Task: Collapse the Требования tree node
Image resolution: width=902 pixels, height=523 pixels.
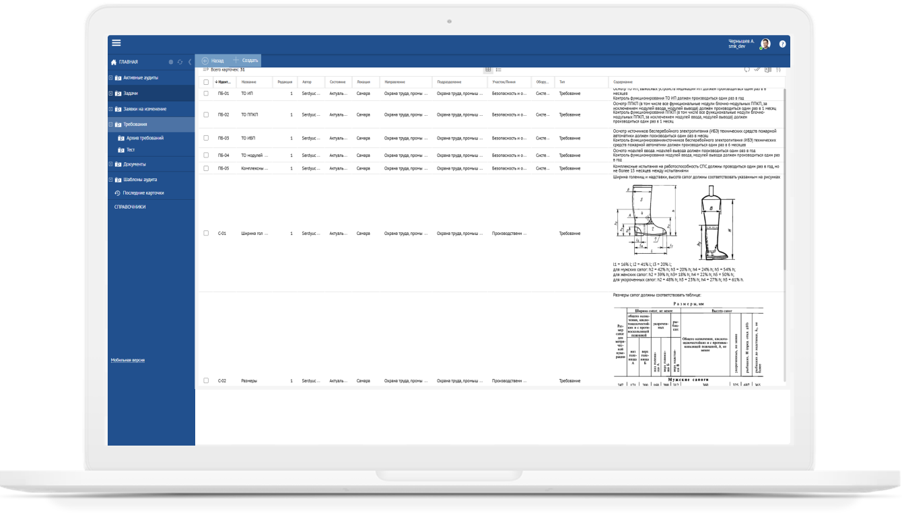Action: click(x=110, y=125)
